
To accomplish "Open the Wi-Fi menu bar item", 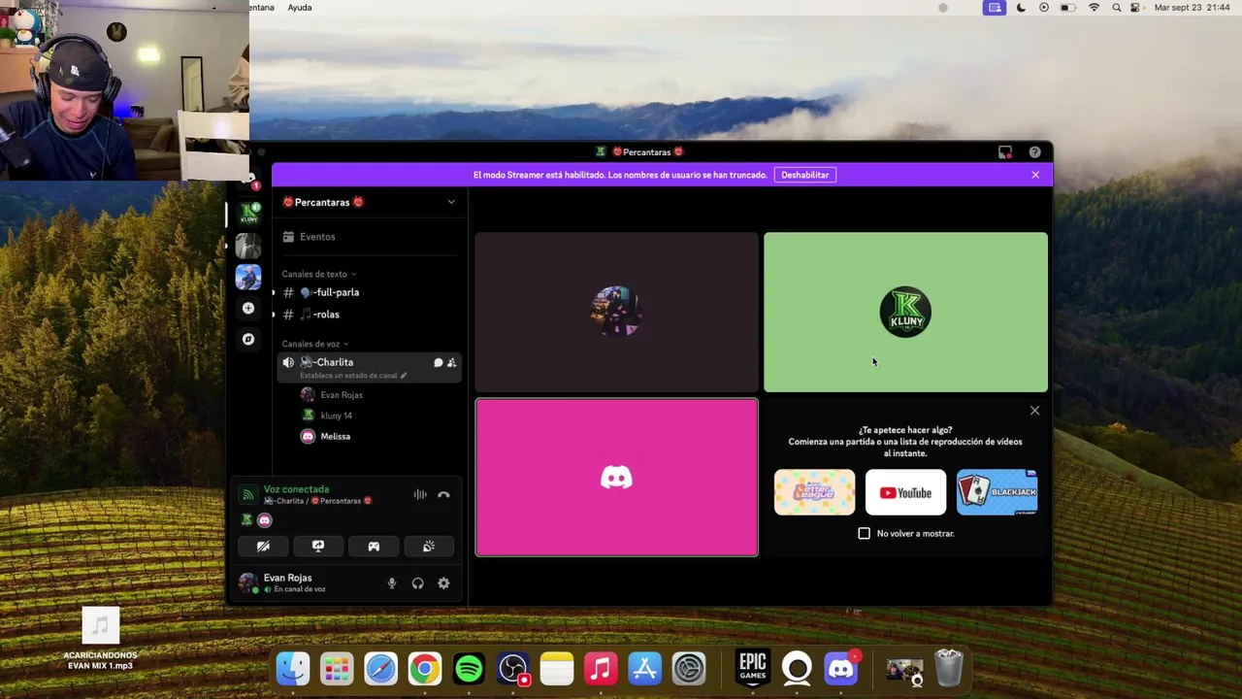I will (1095, 8).
